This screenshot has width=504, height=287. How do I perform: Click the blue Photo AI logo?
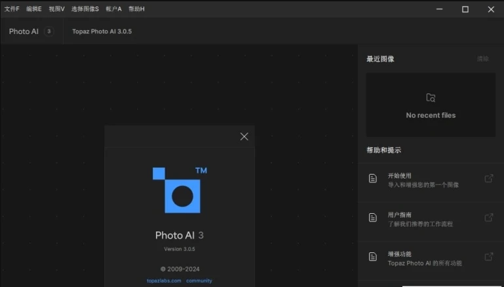[180, 190]
